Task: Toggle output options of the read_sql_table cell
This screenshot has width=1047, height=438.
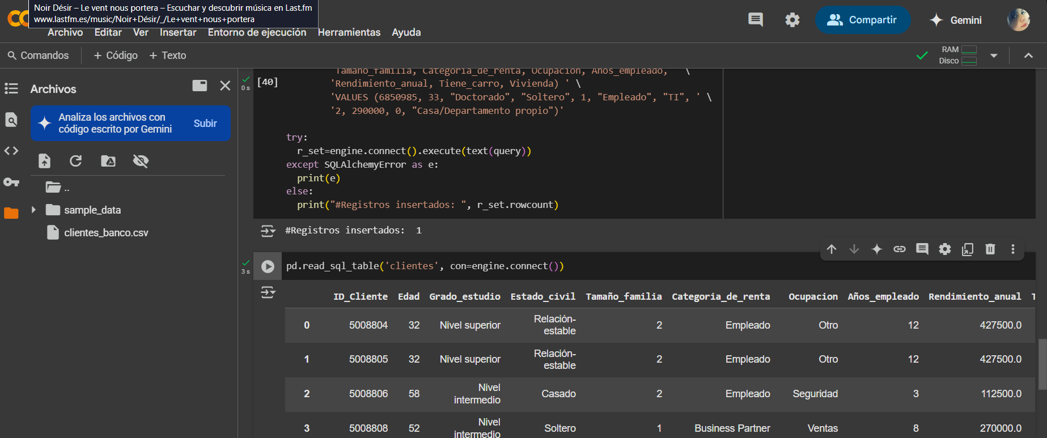Action: click(x=268, y=292)
